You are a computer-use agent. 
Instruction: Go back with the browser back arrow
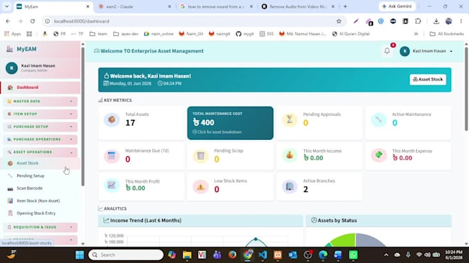(8, 21)
